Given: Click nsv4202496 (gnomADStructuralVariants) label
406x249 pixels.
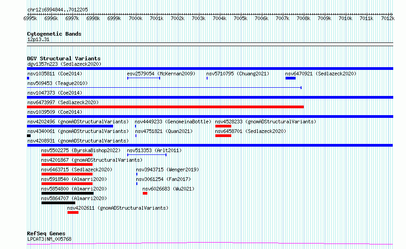Looking at the screenshot, I should click(78, 122).
